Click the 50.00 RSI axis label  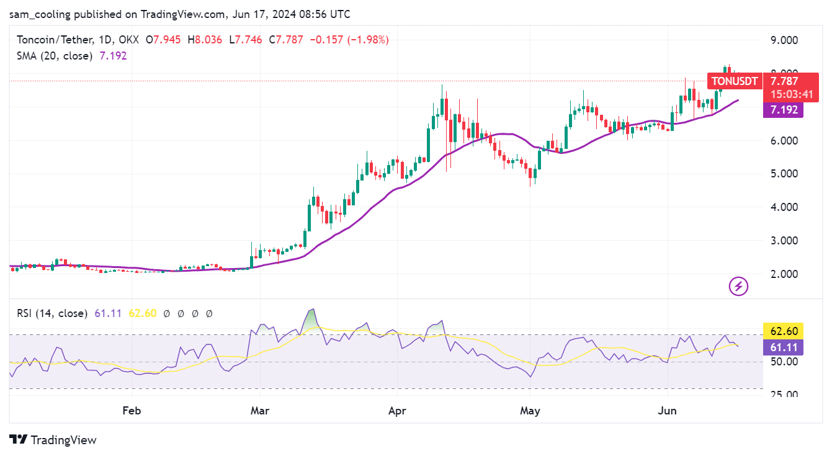(784, 362)
